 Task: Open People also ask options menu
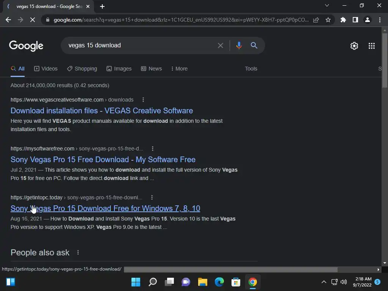78,252
